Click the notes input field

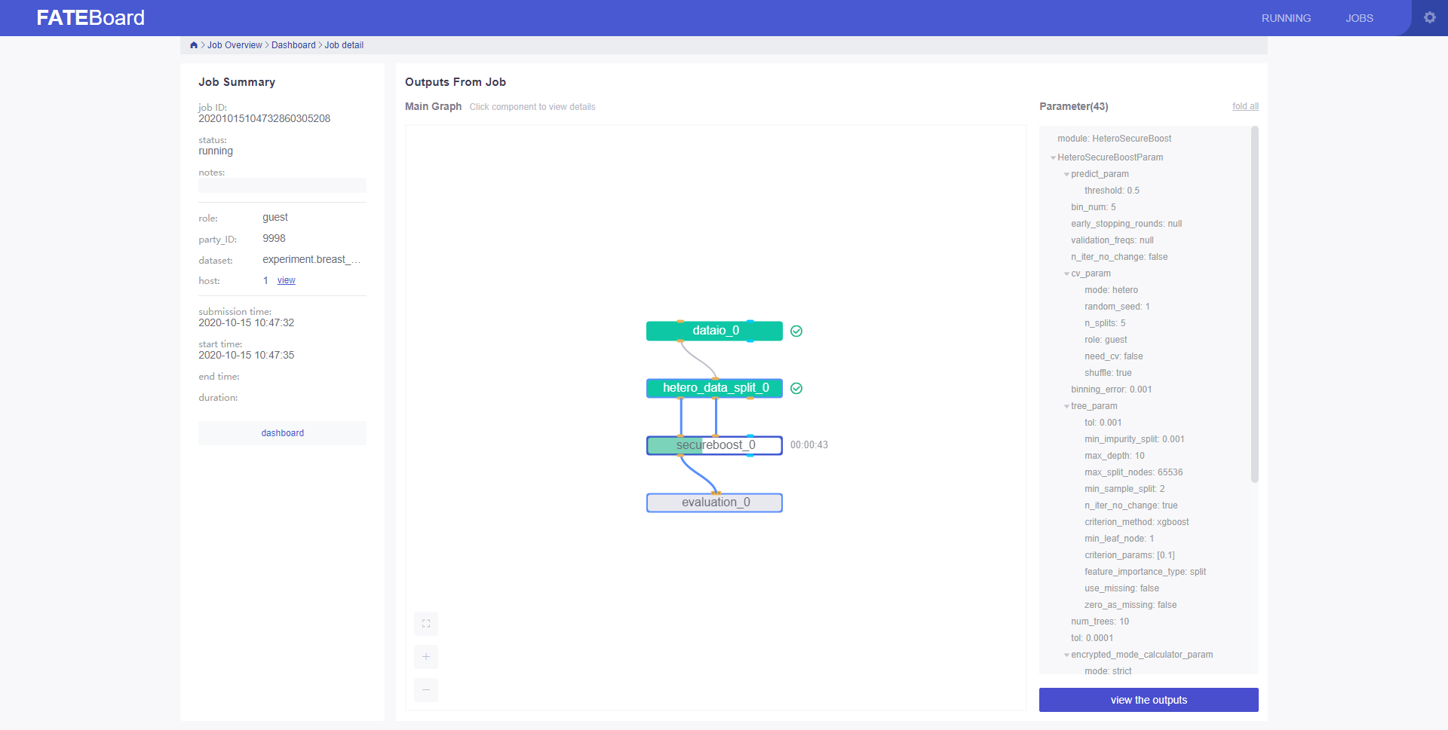(x=282, y=185)
